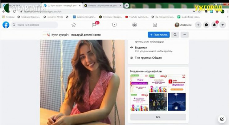
Task: Open the Сервисы apps bookmark
Action: click(8, 17)
